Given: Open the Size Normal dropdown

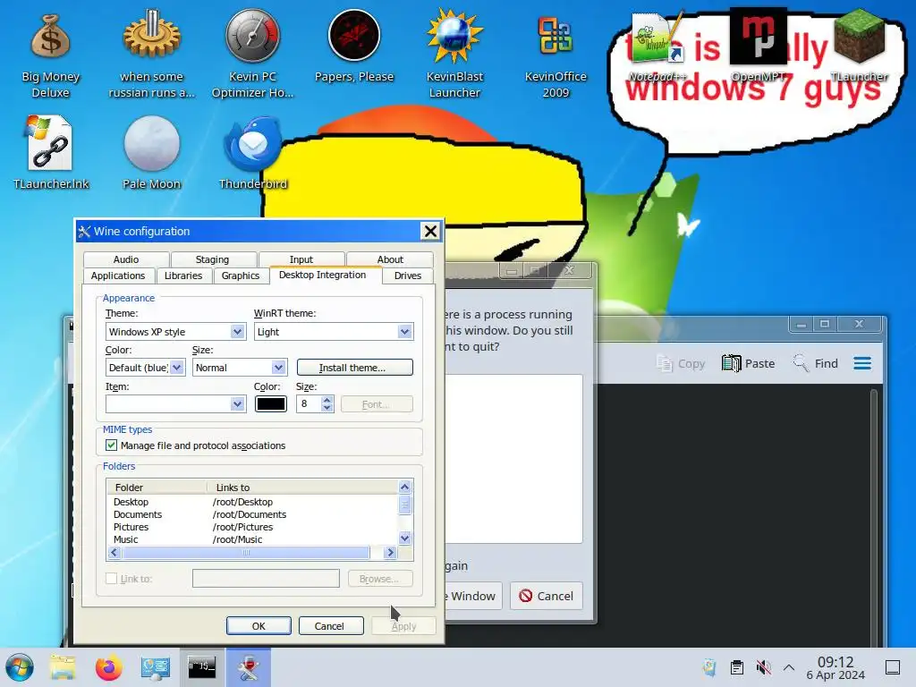Looking at the screenshot, I should pyautogui.click(x=279, y=368).
